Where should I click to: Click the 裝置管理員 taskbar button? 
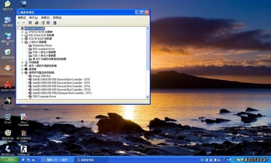[x=91, y=160]
